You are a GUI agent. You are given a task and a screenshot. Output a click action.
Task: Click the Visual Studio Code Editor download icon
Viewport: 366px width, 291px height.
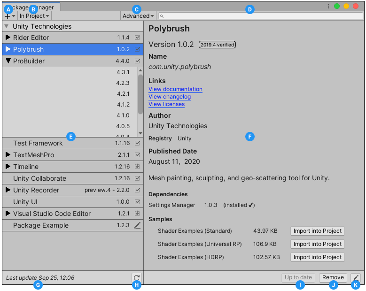(x=137, y=214)
